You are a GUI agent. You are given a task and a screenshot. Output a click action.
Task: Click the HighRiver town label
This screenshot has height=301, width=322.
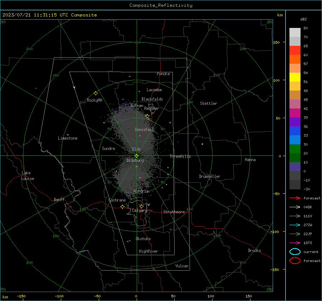point(148,251)
